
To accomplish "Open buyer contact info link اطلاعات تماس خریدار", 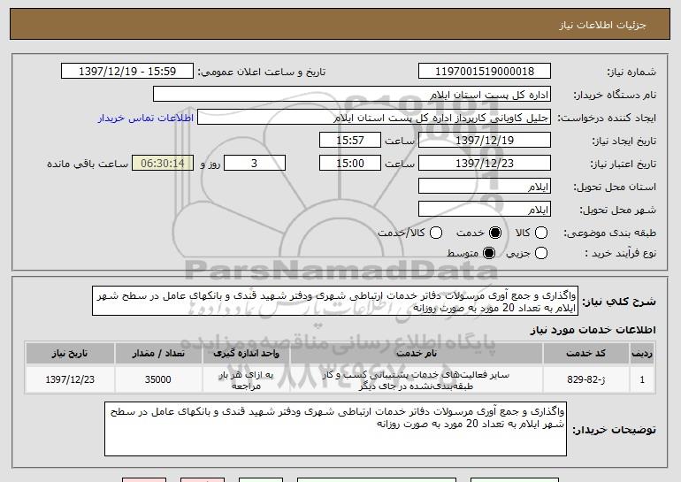I will point(146,118).
